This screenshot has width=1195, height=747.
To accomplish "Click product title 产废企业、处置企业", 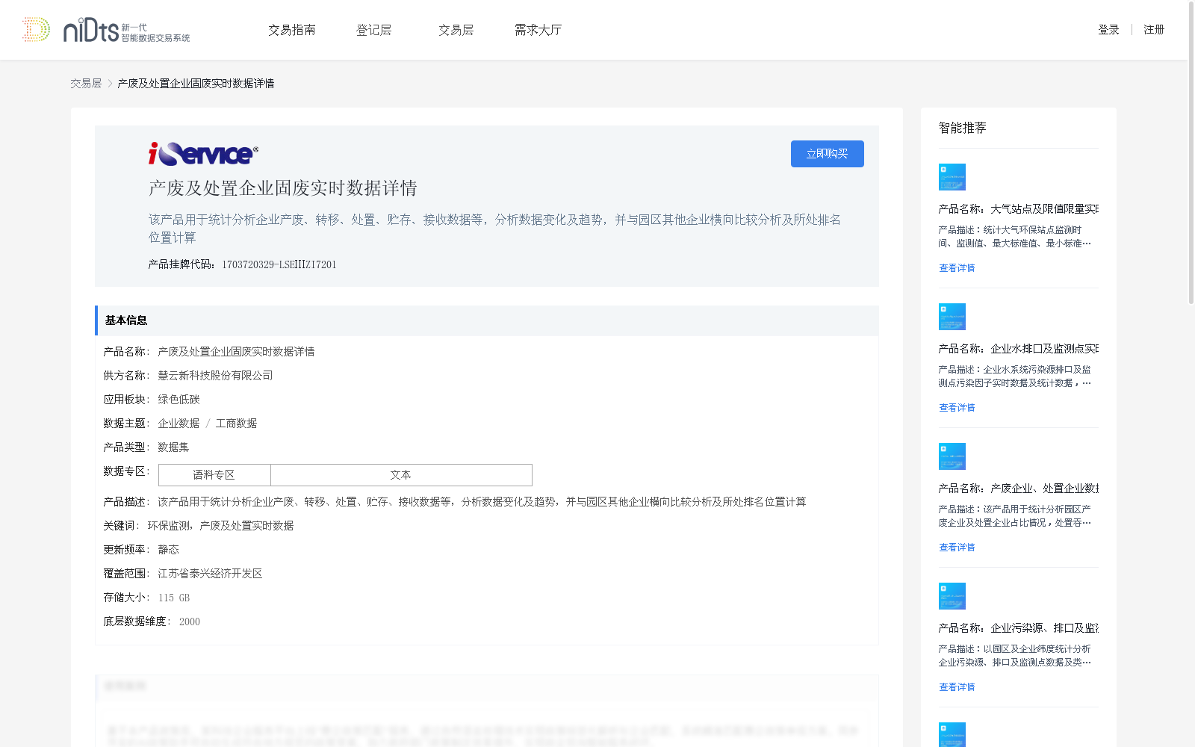I will 1019,489.
